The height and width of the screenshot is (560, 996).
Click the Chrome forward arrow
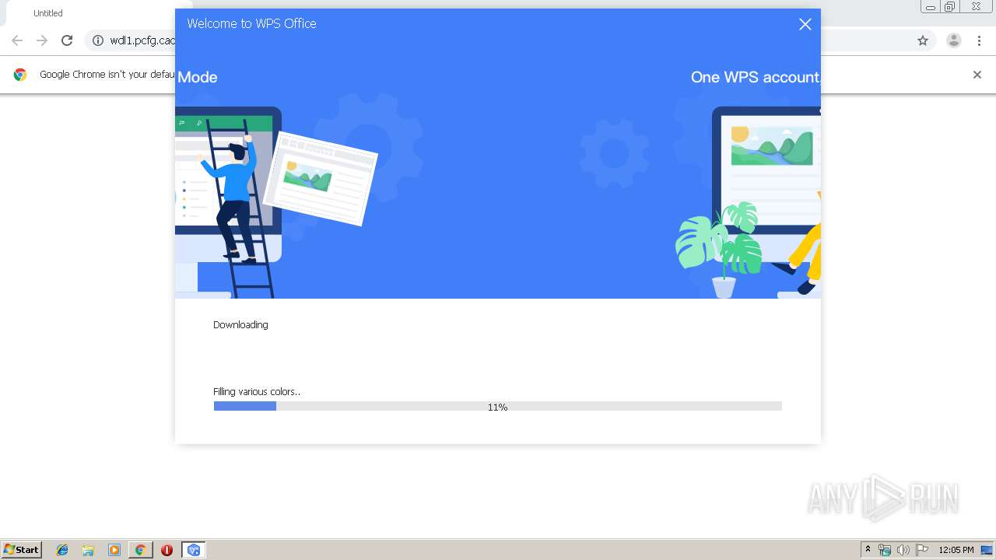click(x=42, y=40)
